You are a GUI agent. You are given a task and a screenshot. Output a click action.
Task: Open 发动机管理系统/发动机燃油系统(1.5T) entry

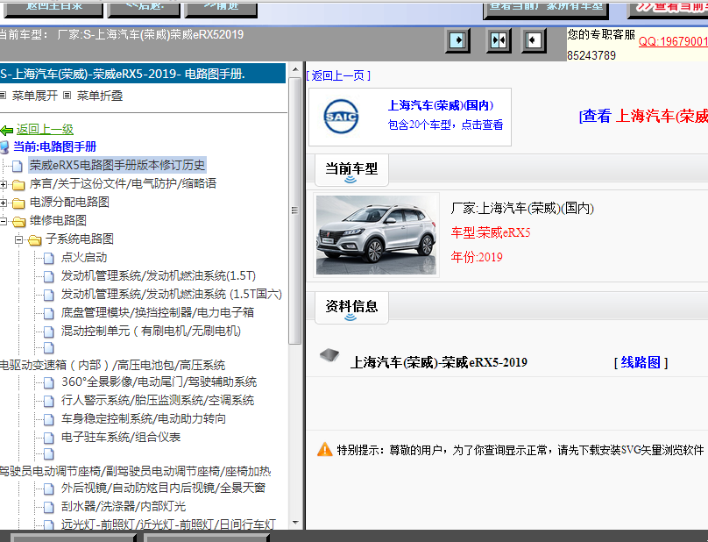tap(159, 275)
